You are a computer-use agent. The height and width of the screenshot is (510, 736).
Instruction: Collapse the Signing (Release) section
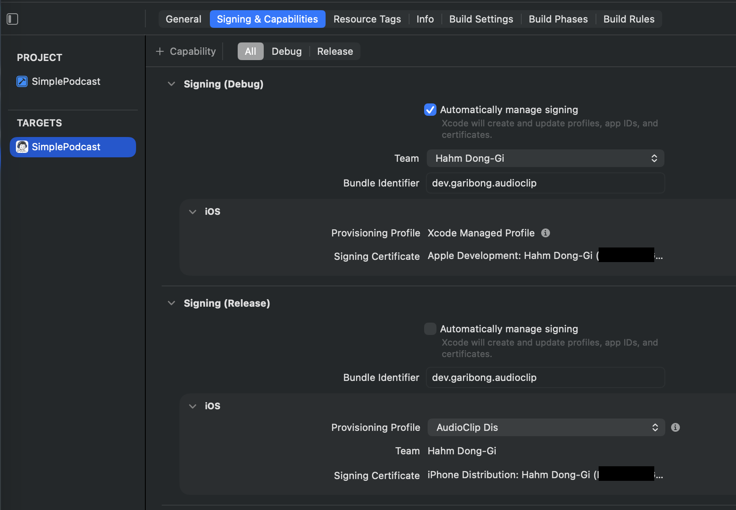point(171,303)
